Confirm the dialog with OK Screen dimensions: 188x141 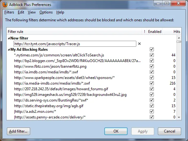116,131
